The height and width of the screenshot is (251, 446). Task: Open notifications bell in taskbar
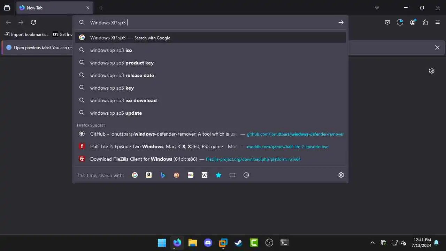tap(436, 243)
